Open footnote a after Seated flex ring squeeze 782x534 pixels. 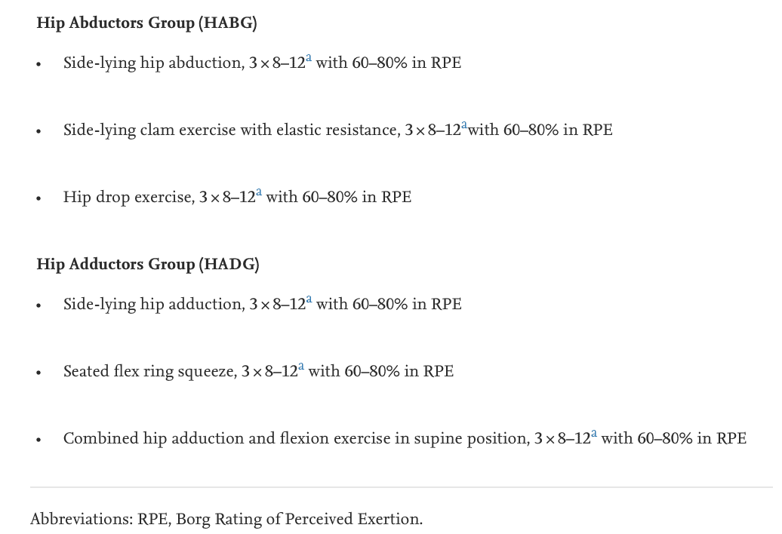pyautogui.click(x=301, y=367)
